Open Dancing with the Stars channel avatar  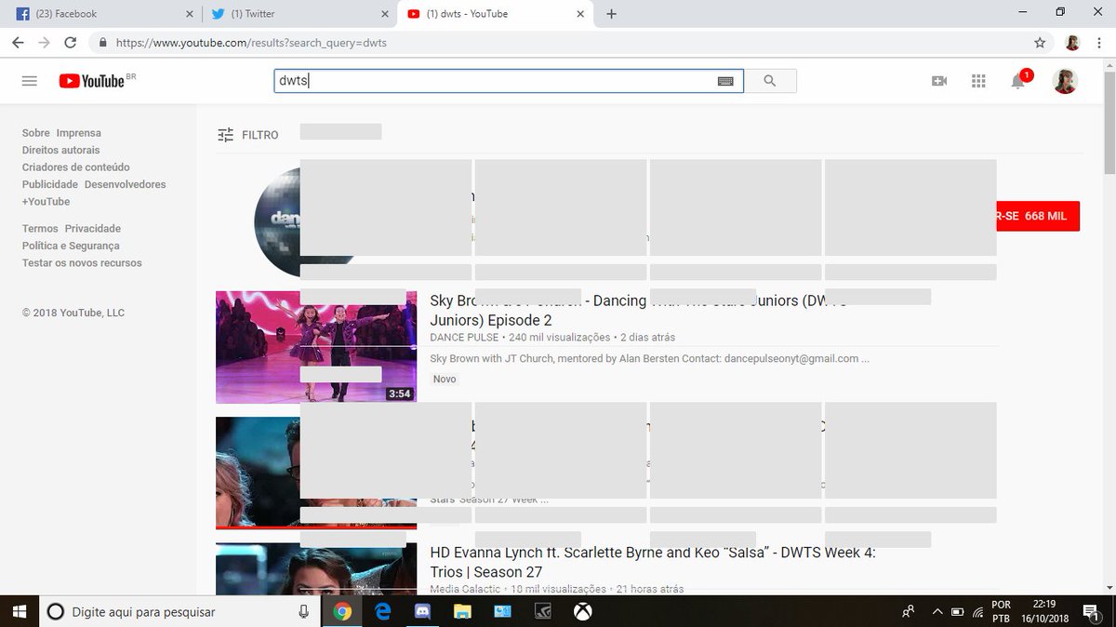click(277, 221)
